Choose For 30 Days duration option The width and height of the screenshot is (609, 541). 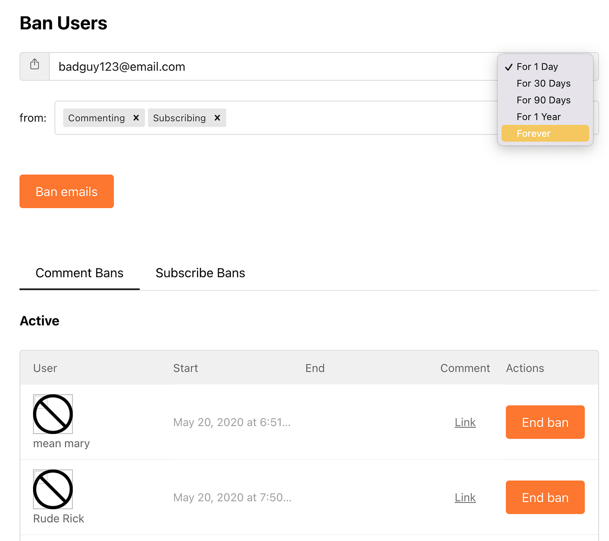(x=543, y=83)
